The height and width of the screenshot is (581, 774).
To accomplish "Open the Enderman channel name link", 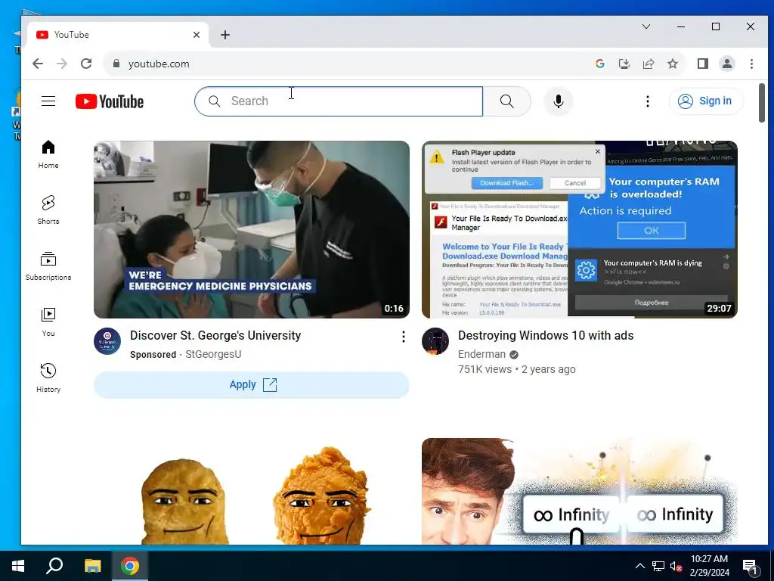I will tap(481, 354).
